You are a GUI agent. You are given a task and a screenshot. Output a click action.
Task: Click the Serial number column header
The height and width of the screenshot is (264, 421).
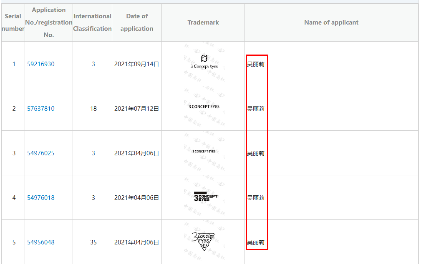(13, 22)
